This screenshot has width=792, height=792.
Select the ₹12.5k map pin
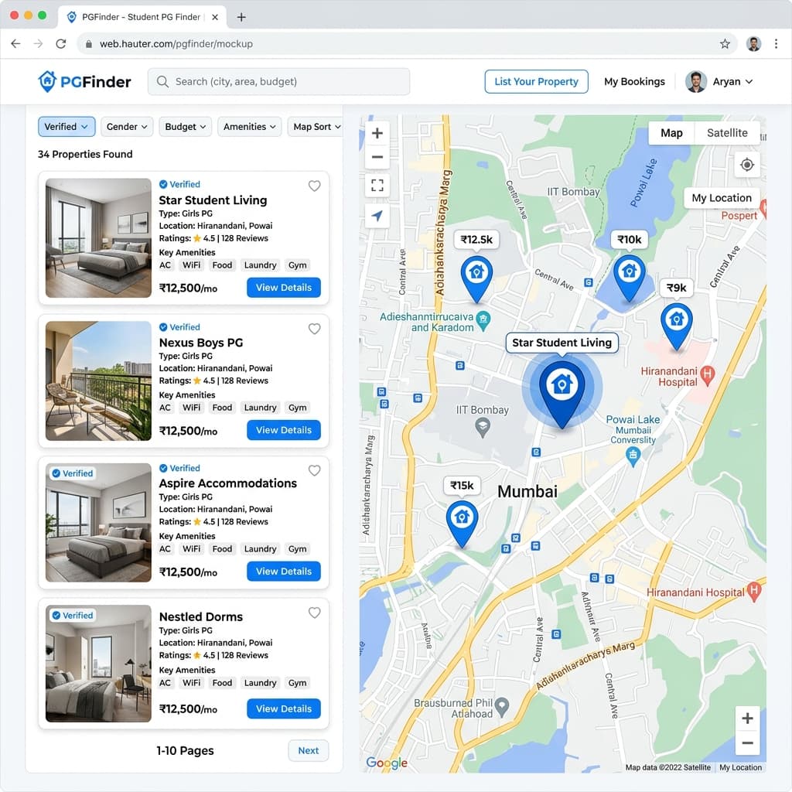pyautogui.click(x=476, y=278)
